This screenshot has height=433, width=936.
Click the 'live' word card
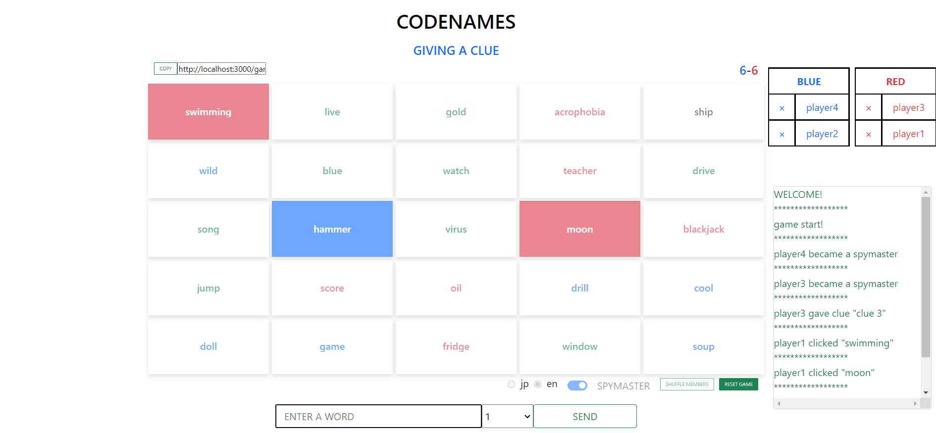coord(332,112)
